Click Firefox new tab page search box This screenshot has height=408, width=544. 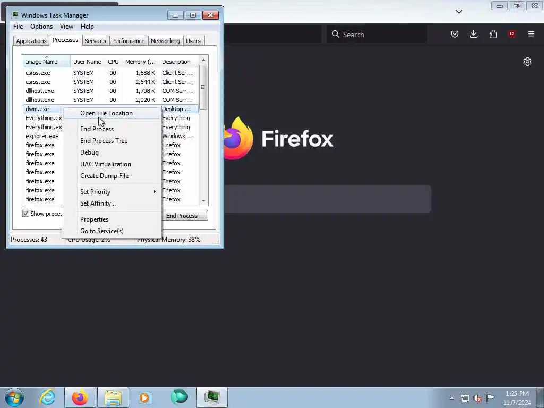(x=327, y=199)
